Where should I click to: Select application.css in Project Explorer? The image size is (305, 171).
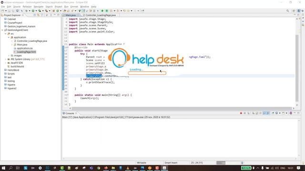coord(25,48)
